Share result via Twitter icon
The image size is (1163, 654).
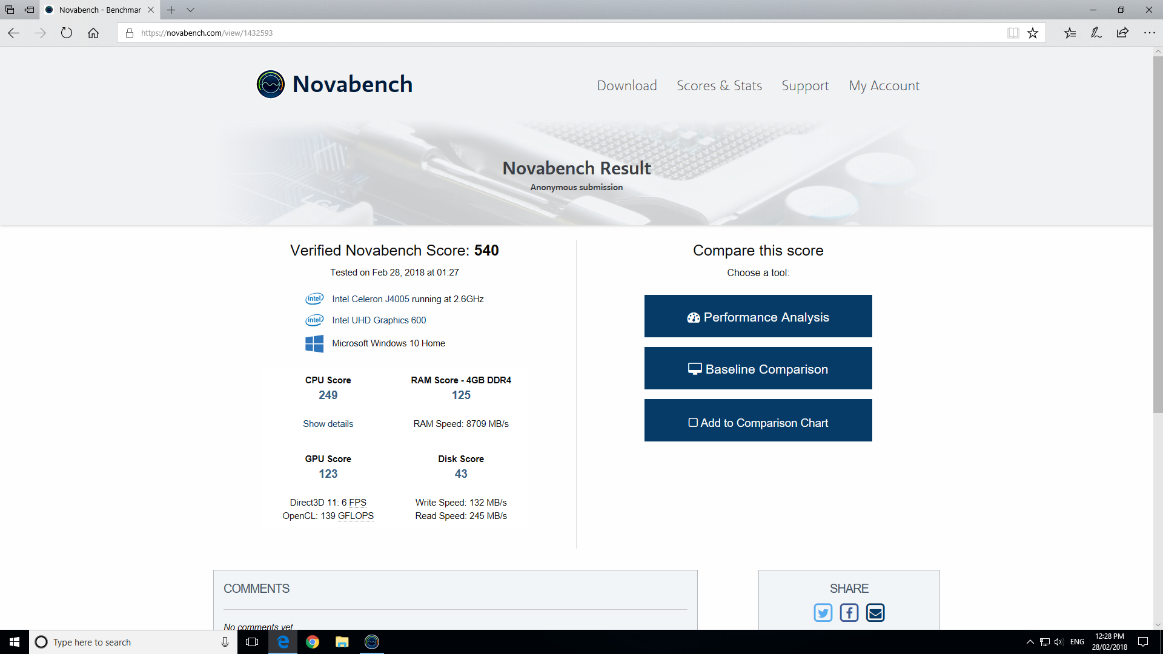click(x=823, y=613)
